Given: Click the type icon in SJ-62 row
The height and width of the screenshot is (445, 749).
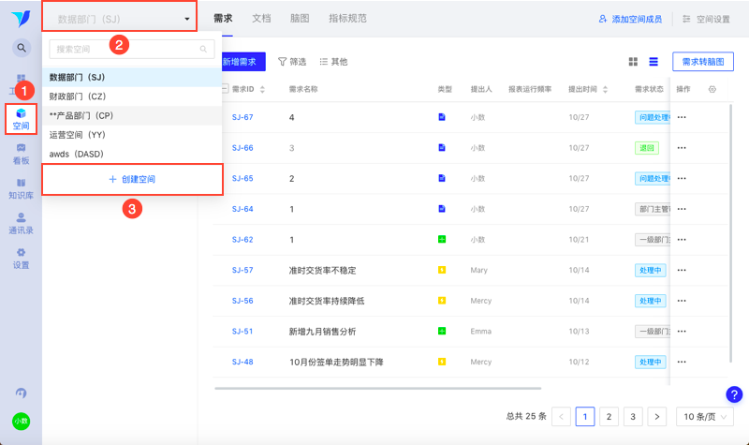Looking at the screenshot, I should (x=442, y=240).
